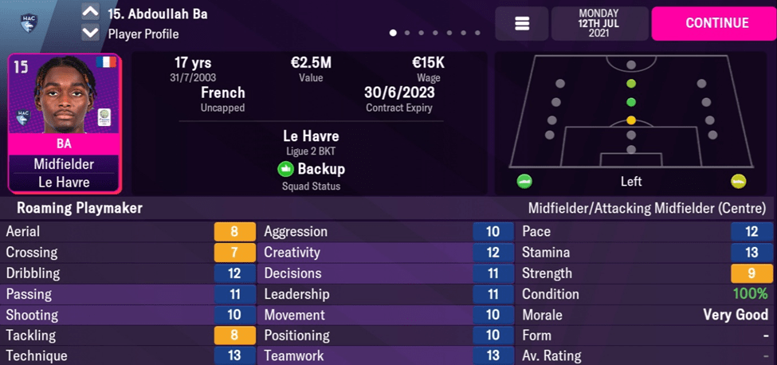Viewport: 777px width, 365px height.
Task: Click the green Backup squad status icon
Action: 285,169
